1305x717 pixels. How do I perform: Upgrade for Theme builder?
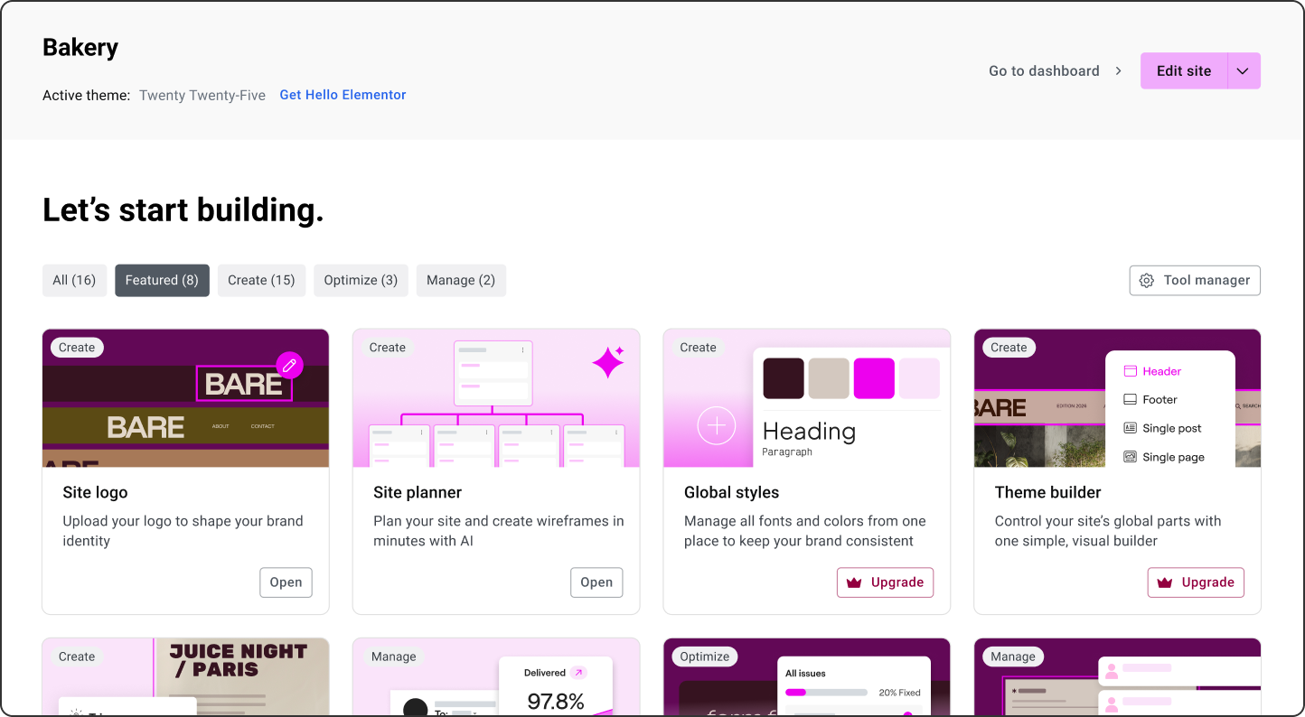pyautogui.click(x=1196, y=582)
